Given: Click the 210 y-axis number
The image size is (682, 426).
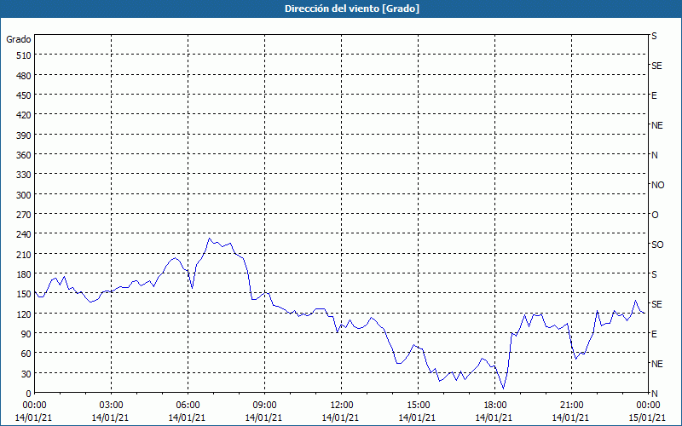Looking at the screenshot, I should click(x=24, y=254).
